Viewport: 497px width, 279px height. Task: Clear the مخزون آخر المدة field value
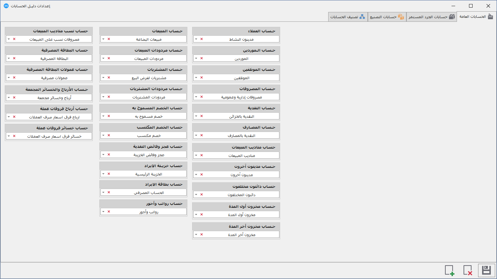pyautogui.click(x=202, y=234)
